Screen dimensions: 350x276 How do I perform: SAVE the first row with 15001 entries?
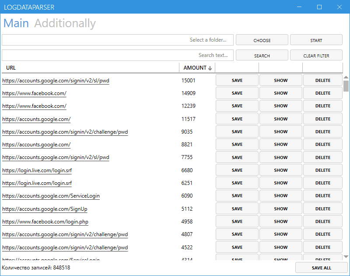click(x=237, y=80)
